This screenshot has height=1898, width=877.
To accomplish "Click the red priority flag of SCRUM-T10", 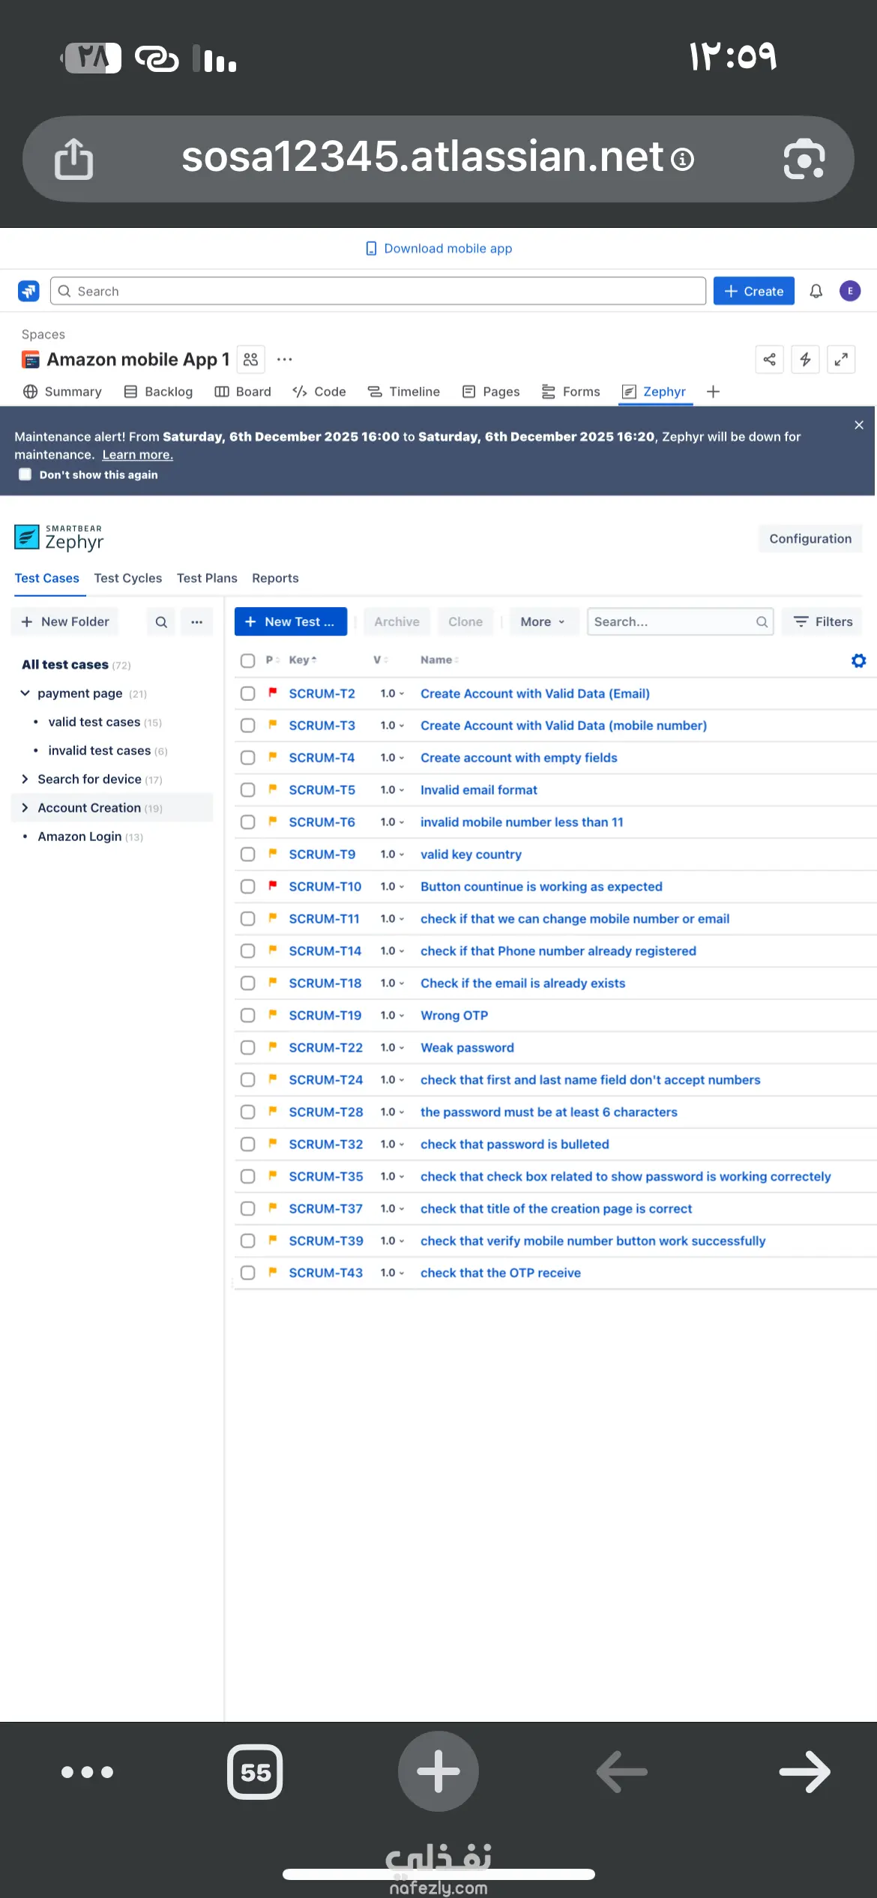I will (x=273, y=885).
